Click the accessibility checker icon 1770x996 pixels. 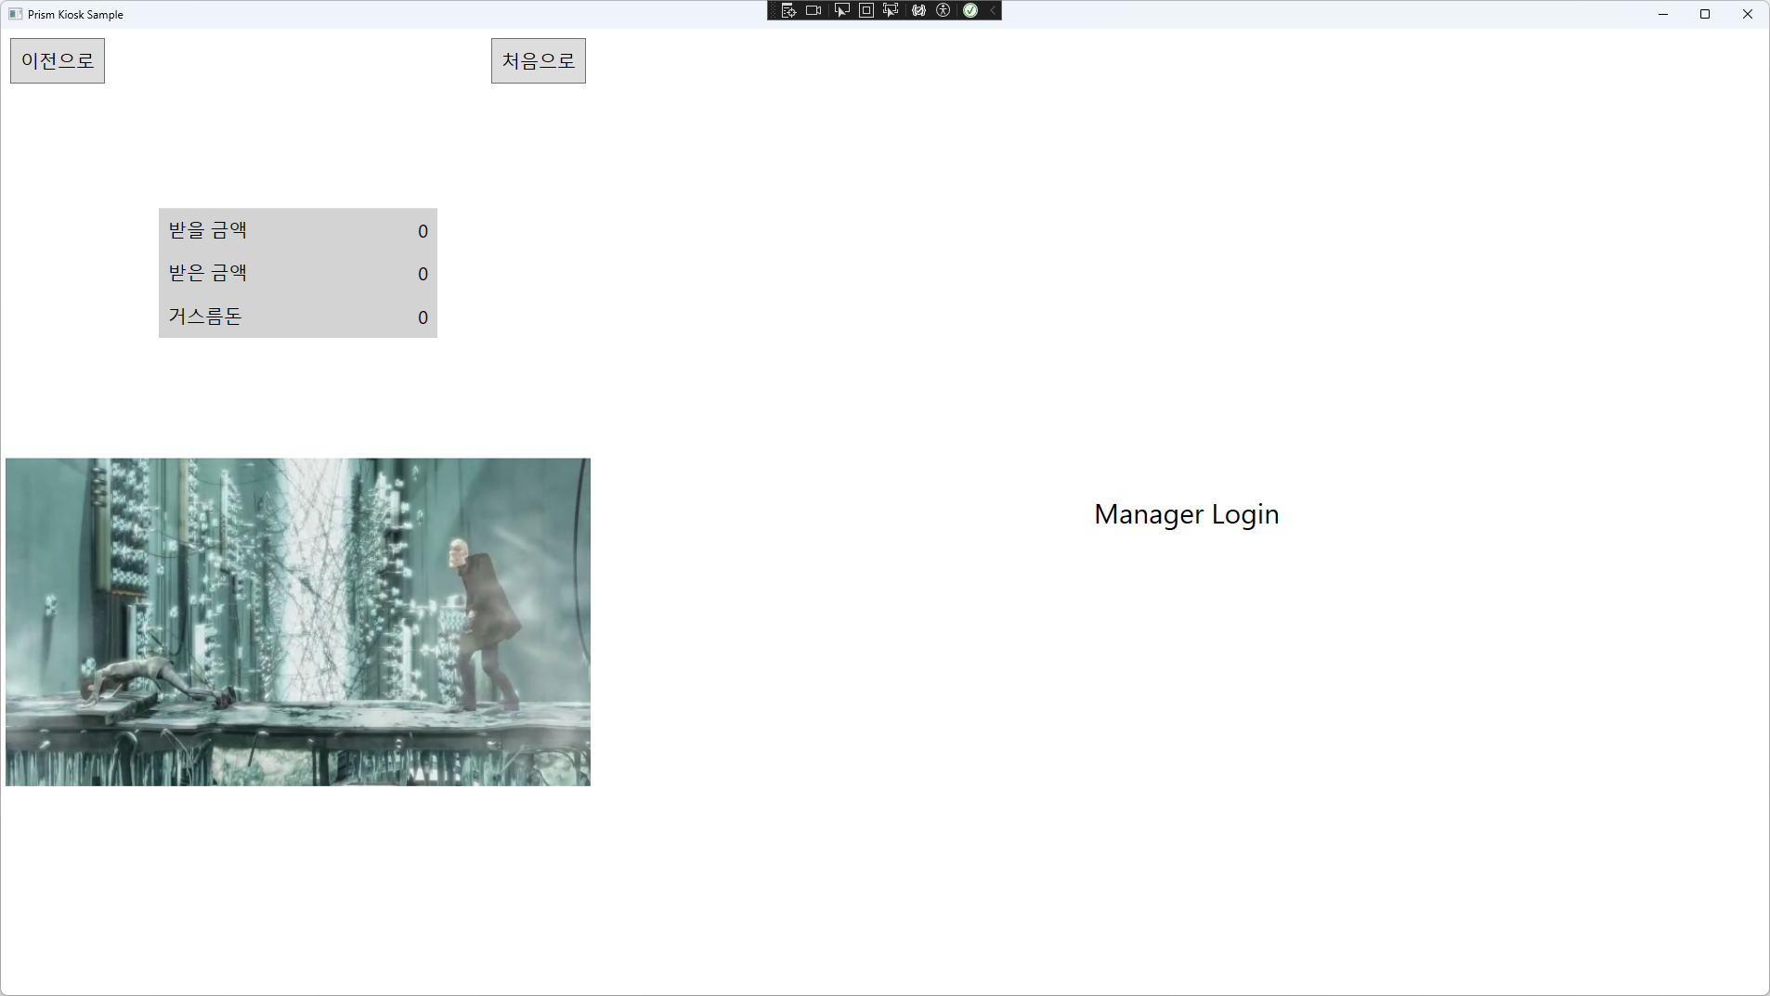pos(944,10)
